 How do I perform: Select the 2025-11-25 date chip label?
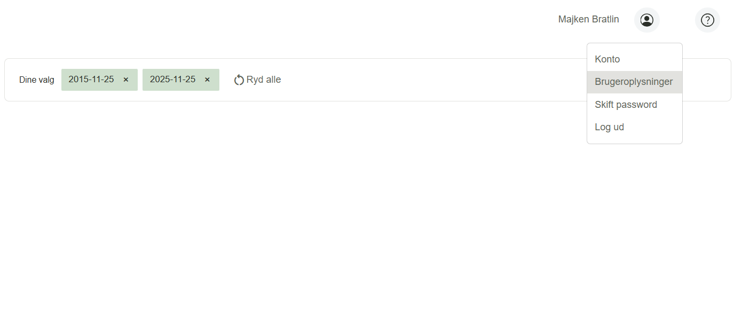coord(172,79)
